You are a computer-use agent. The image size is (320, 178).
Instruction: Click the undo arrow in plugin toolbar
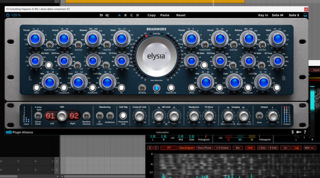pyautogui.click(x=101, y=15)
